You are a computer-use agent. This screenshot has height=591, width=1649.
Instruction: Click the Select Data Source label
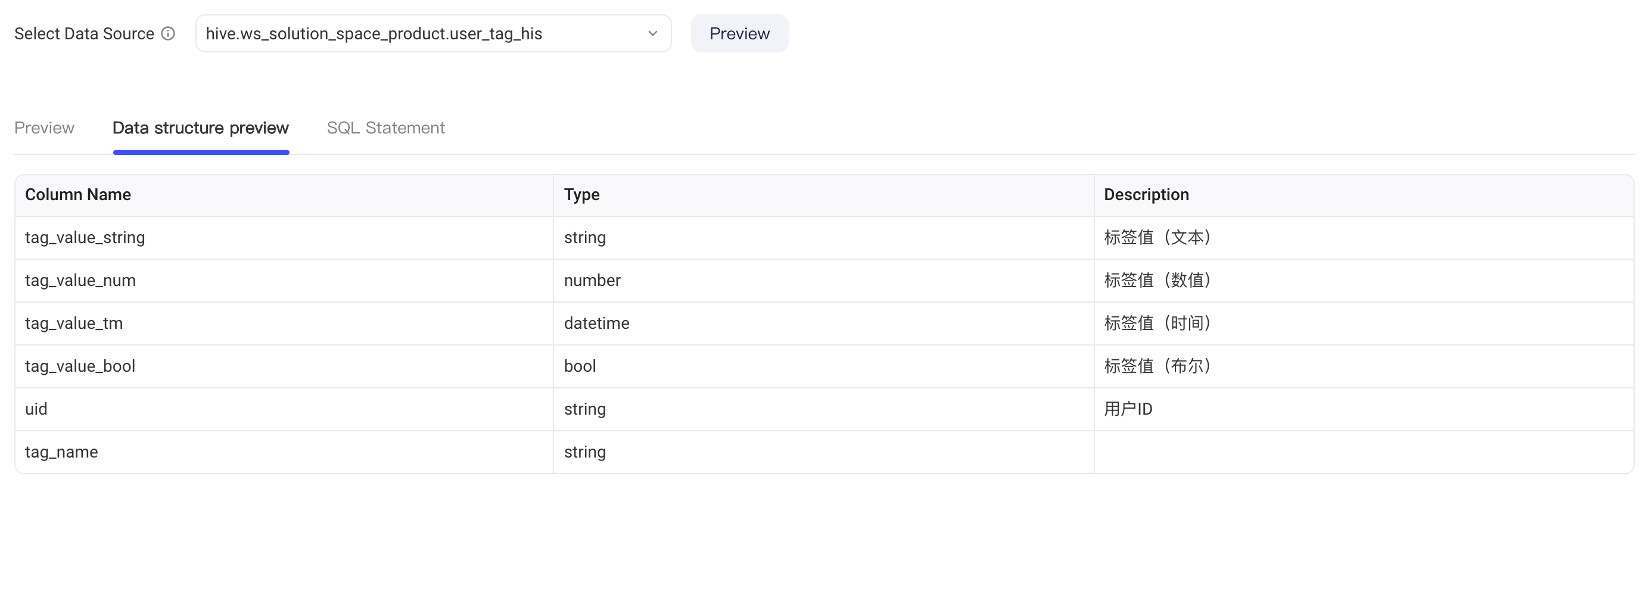coord(84,33)
